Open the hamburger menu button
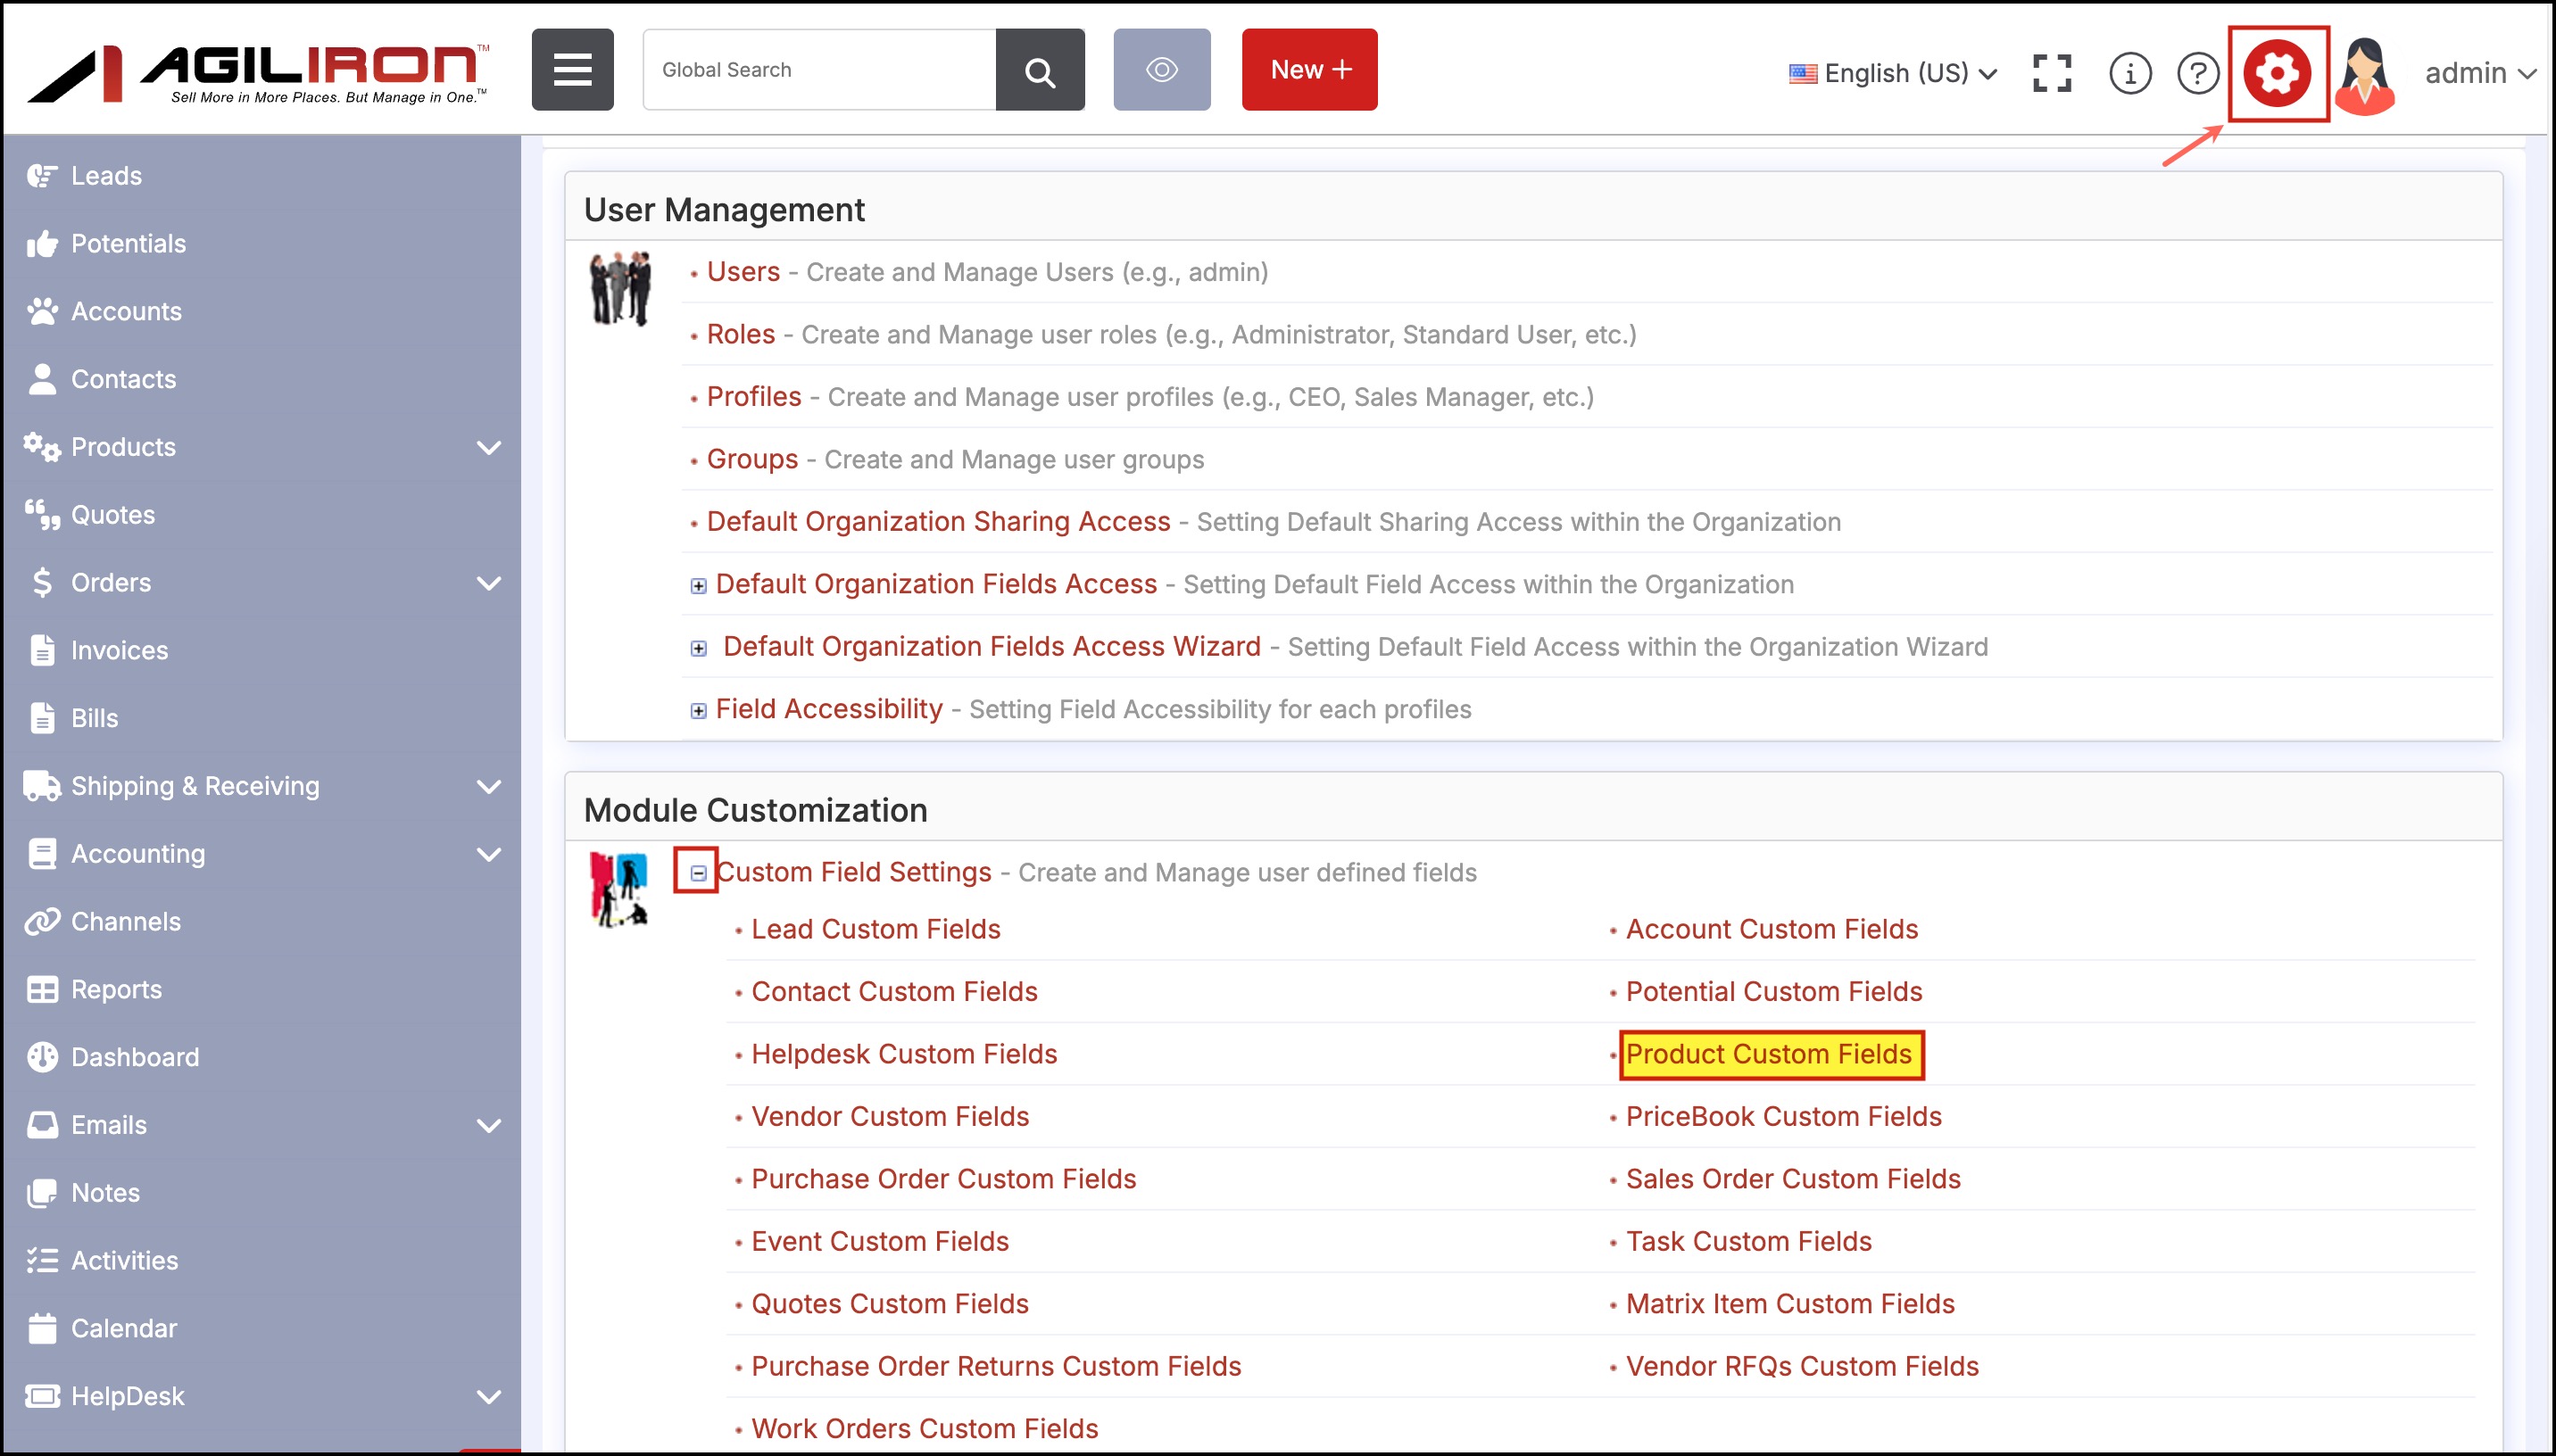The height and width of the screenshot is (1456, 2556). tap(572, 70)
